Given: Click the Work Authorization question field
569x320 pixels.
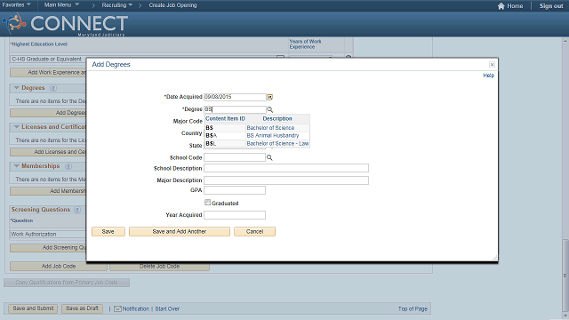Looking at the screenshot, I should 48,235.
